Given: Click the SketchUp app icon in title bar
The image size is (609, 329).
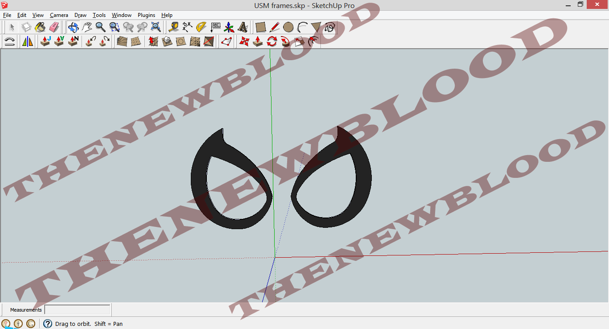Looking at the screenshot, I should (4, 4).
